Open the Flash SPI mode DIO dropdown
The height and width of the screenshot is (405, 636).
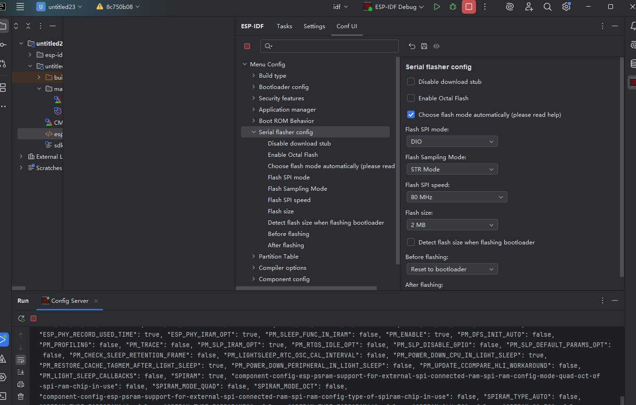[452, 141]
